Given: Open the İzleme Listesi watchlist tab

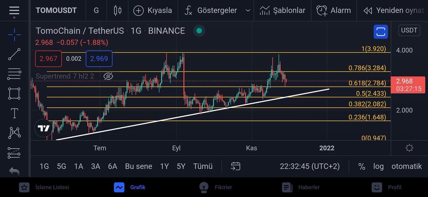Looking at the screenshot, I should coord(45,187).
